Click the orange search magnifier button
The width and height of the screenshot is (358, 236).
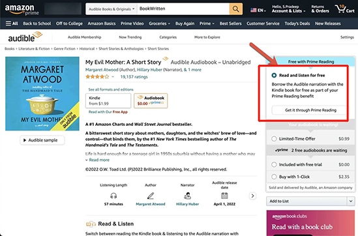[235, 9]
